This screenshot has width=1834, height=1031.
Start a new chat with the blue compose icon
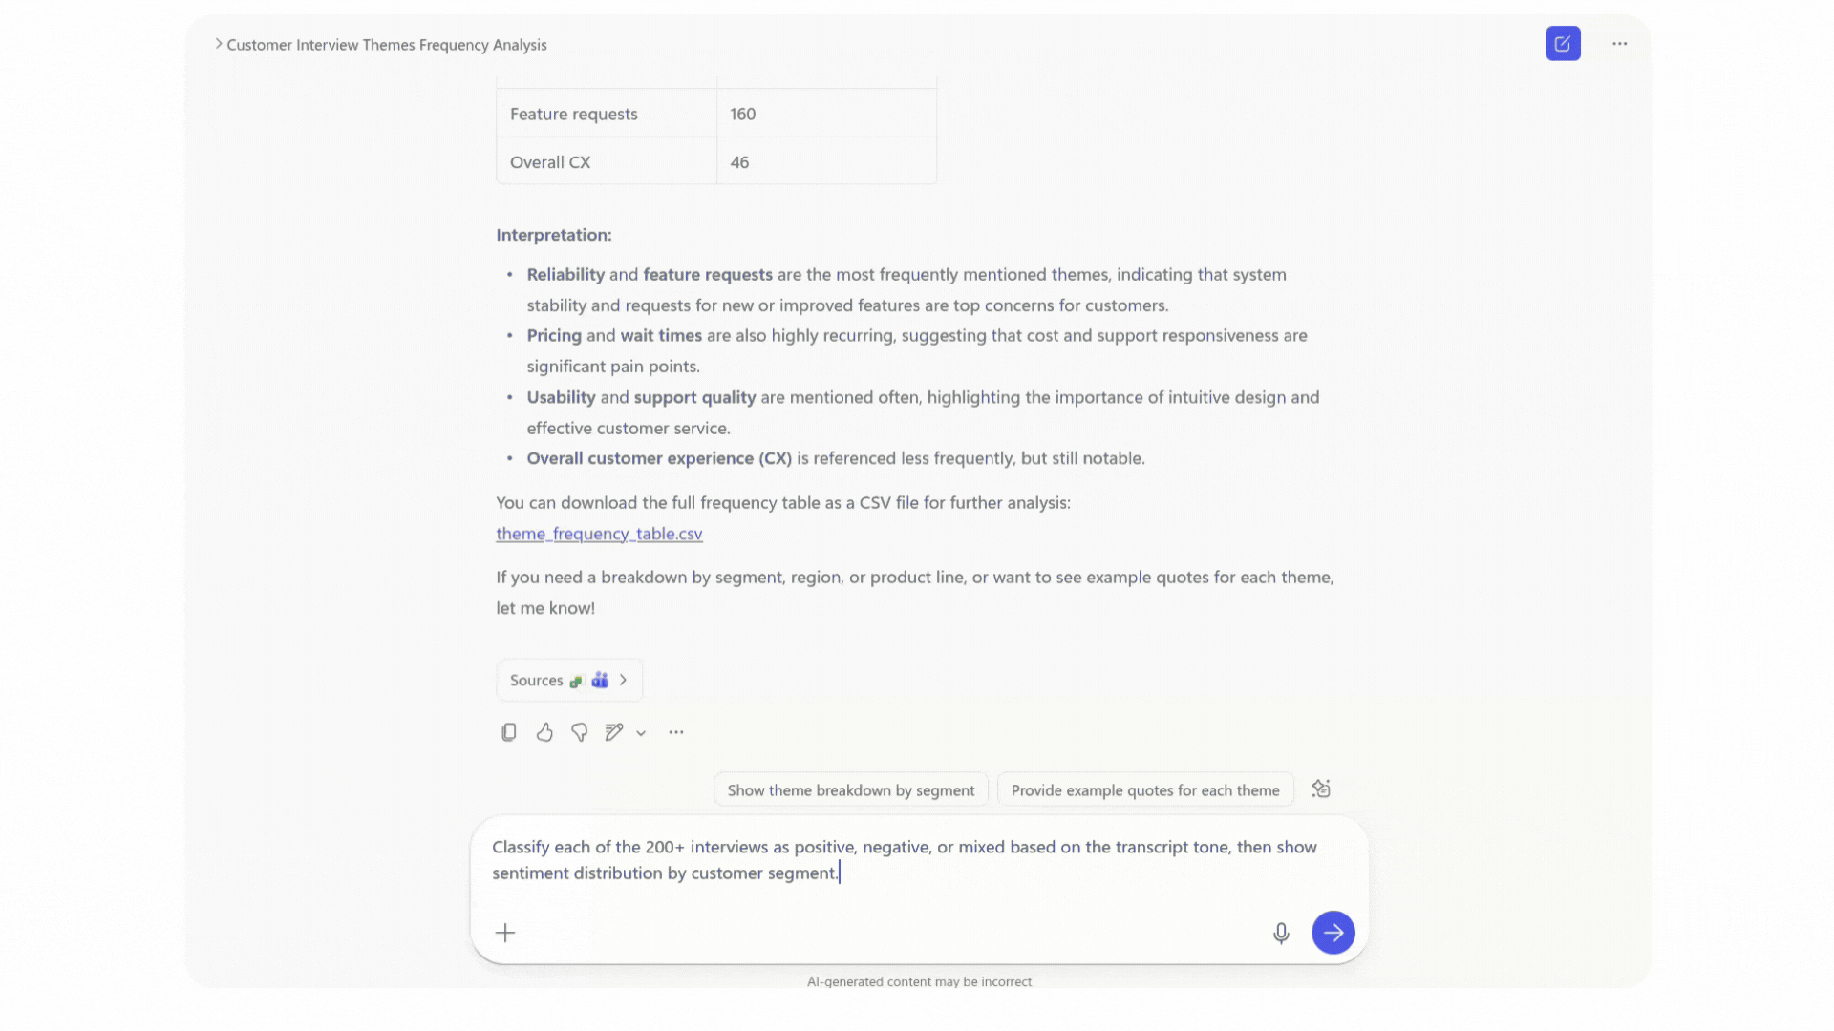[x=1563, y=44]
